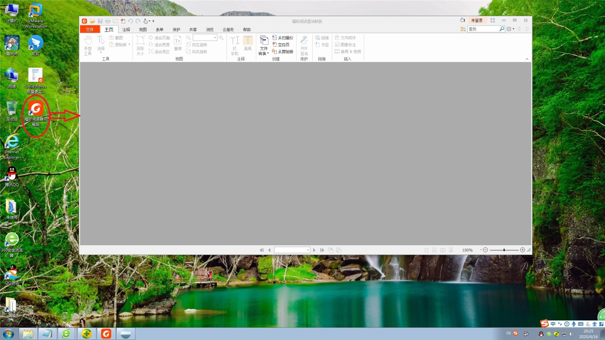
Task: Click Image Annotation (图像标注)
Action: (x=345, y=45)
